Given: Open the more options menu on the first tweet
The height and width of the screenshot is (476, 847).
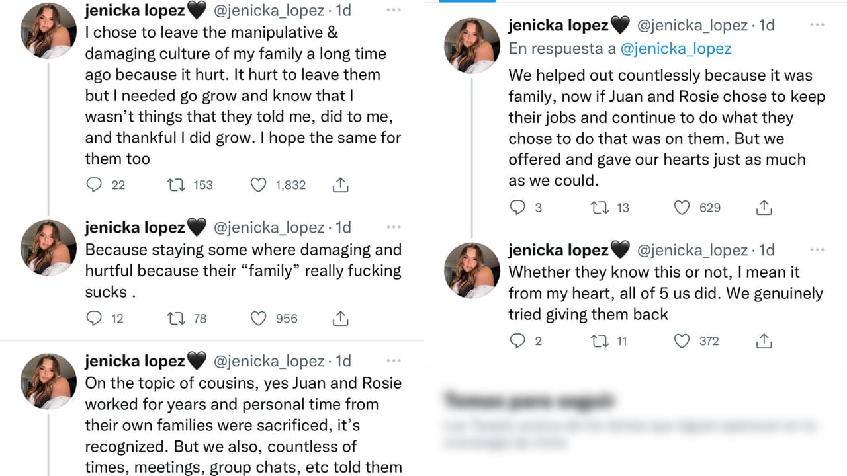Looking at the screenshot, I should (x=393, y=10).
